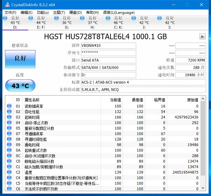Click status orb for attribute C2 温度
211x196 pixels.
tap(9, 172)
